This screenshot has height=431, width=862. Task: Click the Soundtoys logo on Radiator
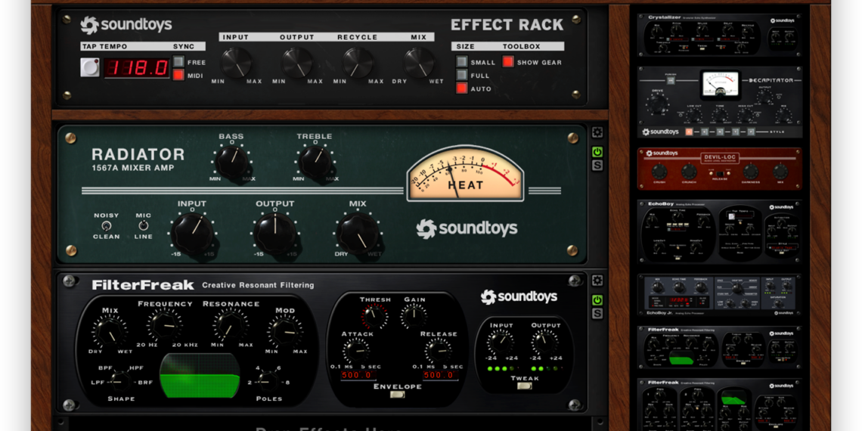(x=467, y=228)
